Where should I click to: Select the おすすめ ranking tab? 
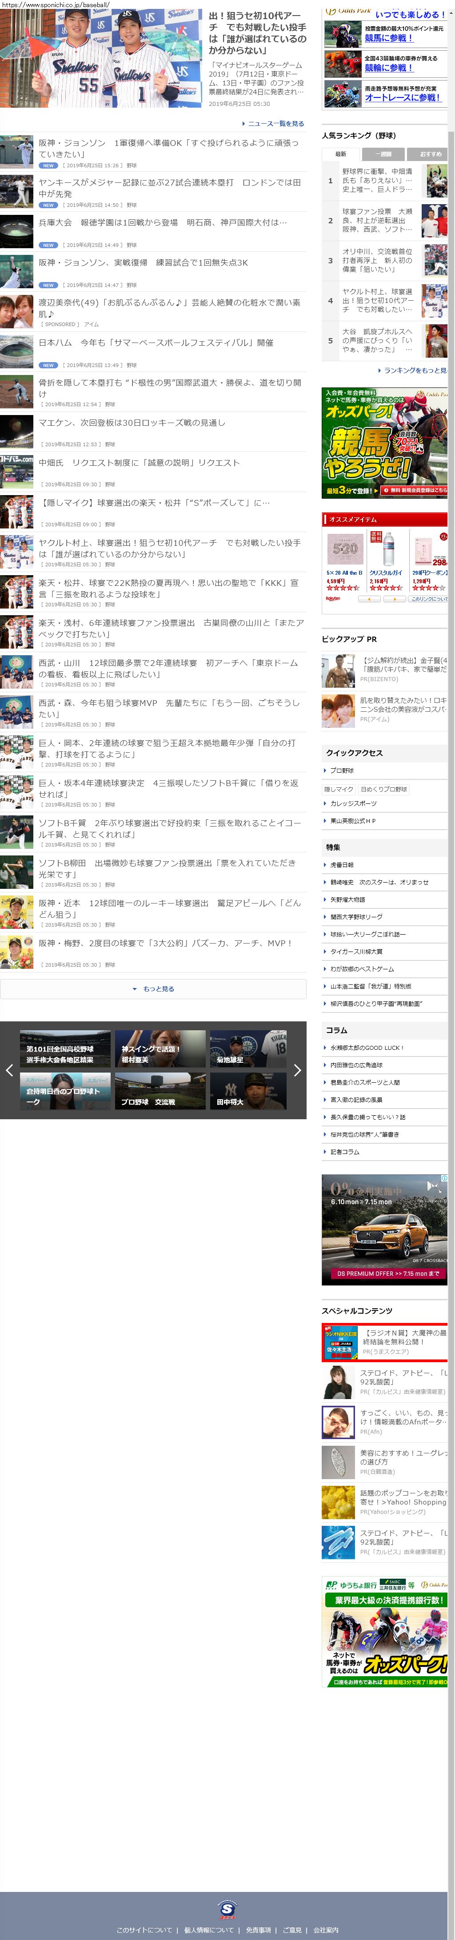coord(427,153)
